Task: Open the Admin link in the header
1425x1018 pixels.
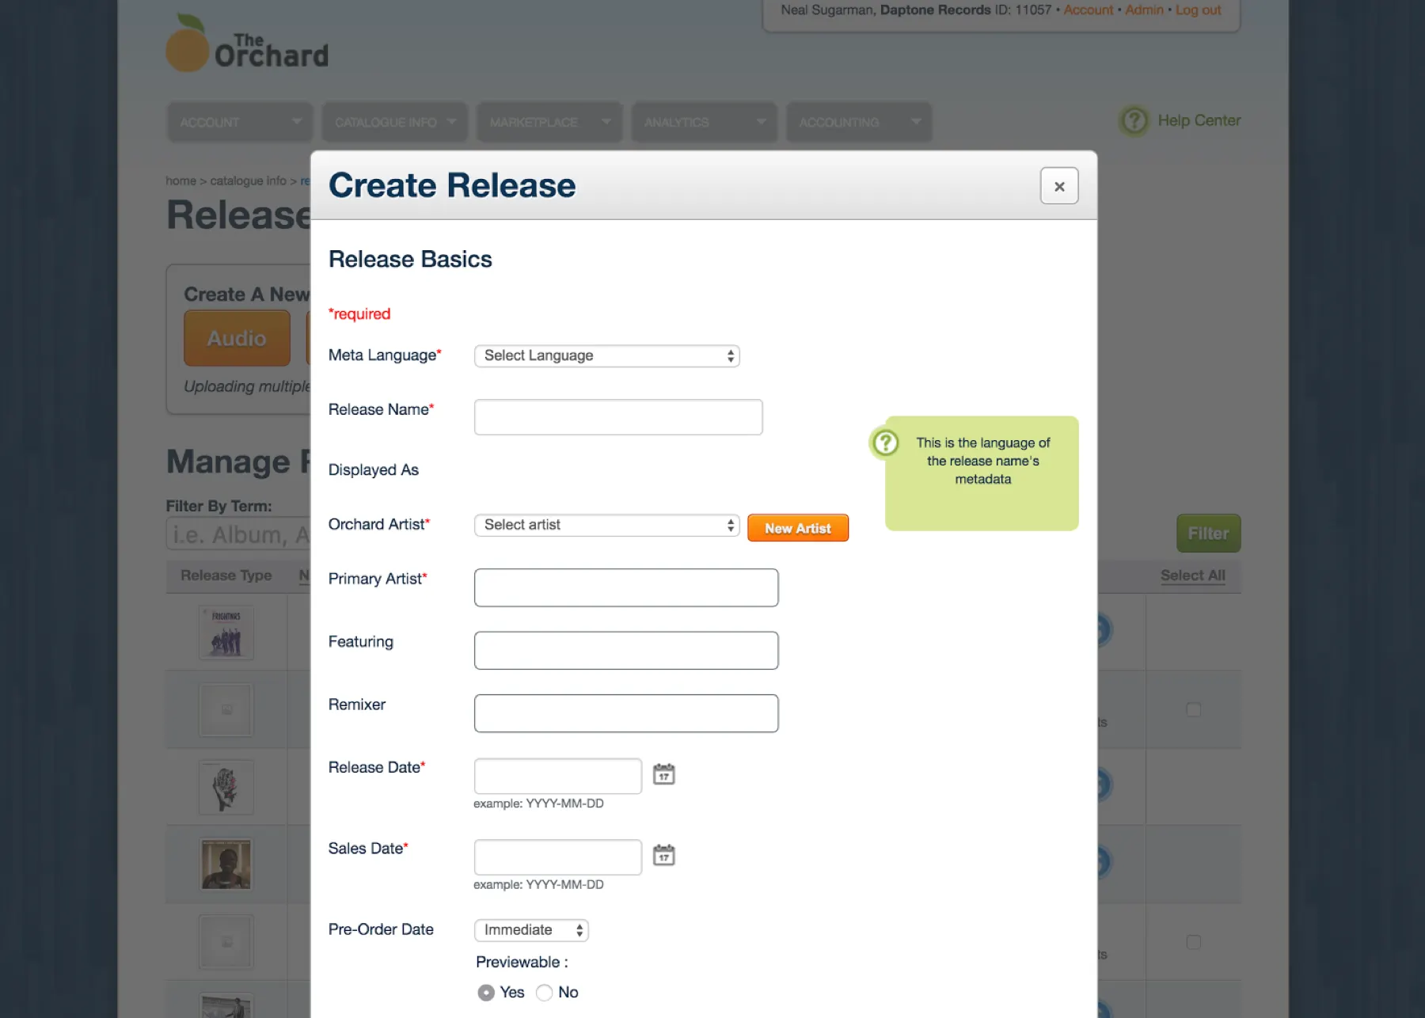Action: [1144, 9]
